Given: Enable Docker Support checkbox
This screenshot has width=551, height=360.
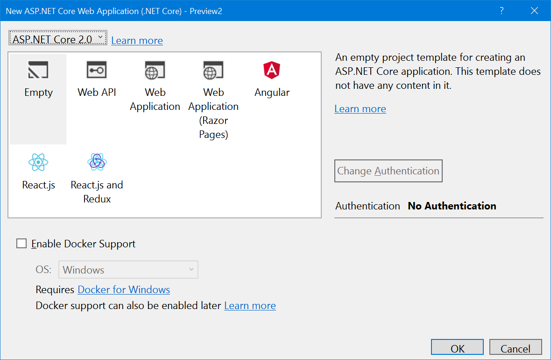Looking at the screenshot, I should pos(21,244).
